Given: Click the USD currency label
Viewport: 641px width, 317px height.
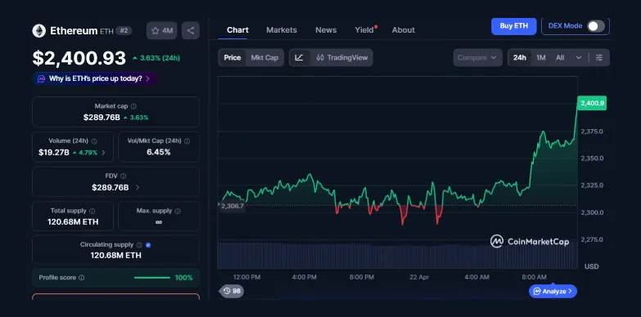Looking at the screenshot, I should (x=592, y=266).
